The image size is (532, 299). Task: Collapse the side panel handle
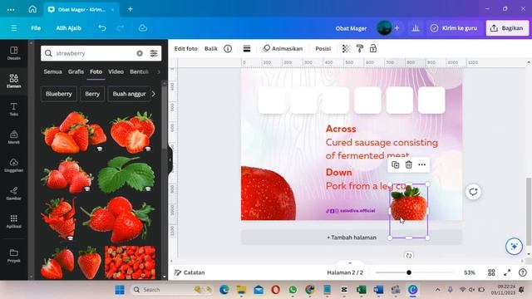tap(170, 160)
